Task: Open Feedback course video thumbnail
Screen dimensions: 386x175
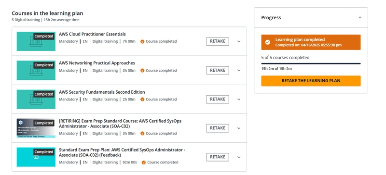Action: (x=36, y=157)
